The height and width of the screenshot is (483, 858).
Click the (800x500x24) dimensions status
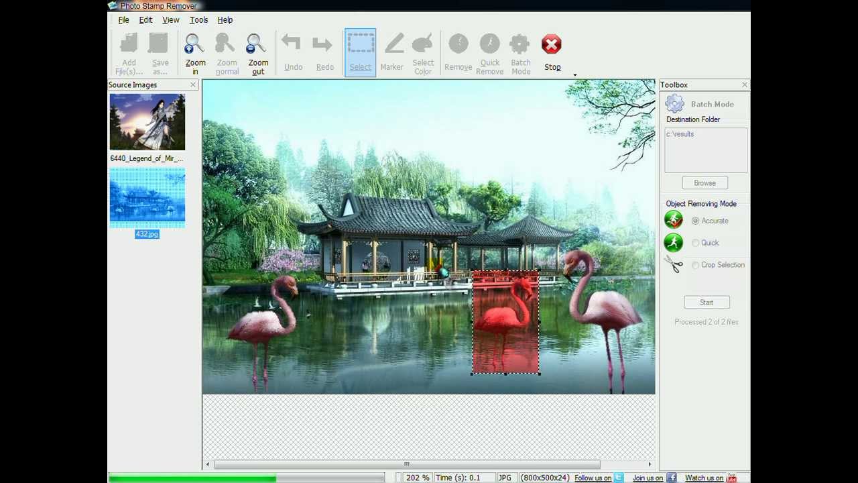click(545, 478)
